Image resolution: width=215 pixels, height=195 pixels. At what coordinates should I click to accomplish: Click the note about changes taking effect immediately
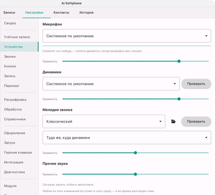[98, 191]
